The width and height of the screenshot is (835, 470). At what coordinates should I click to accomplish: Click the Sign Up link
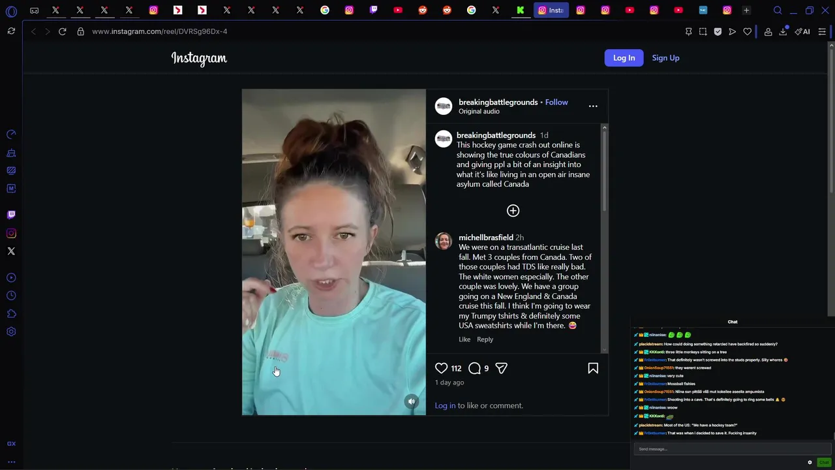665,57
